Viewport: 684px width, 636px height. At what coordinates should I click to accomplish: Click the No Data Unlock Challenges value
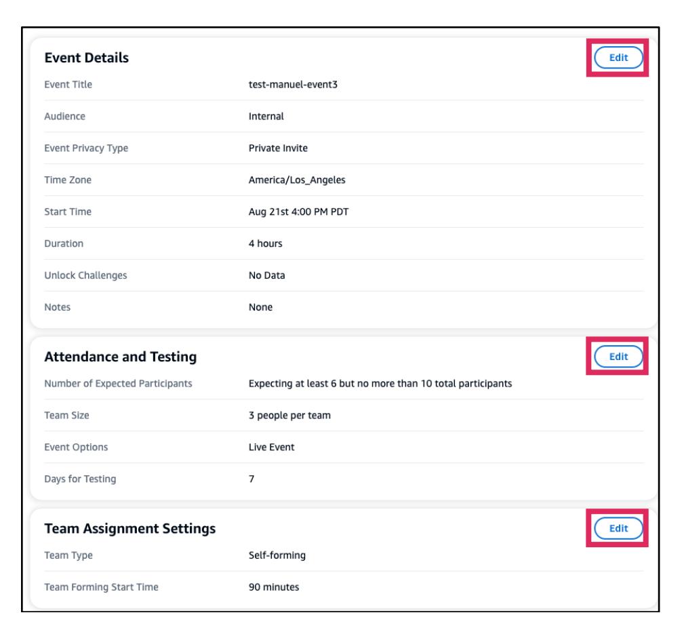click(265, 275)
